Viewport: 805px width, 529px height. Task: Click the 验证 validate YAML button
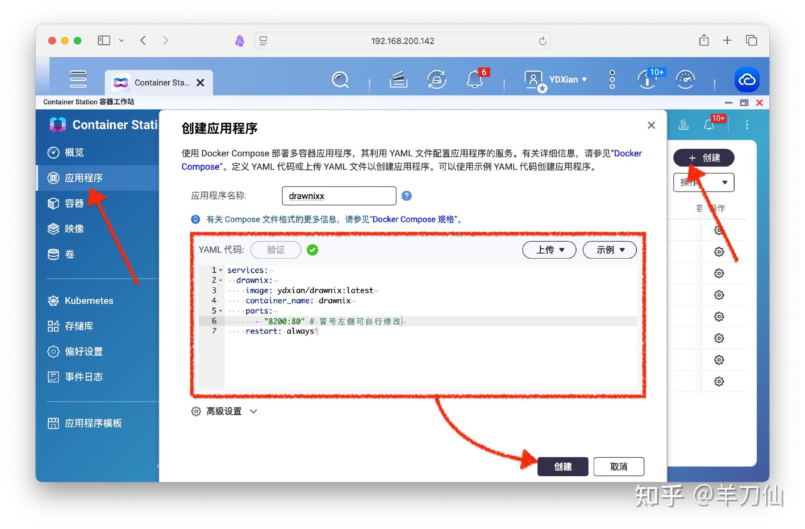click(275, 249)
